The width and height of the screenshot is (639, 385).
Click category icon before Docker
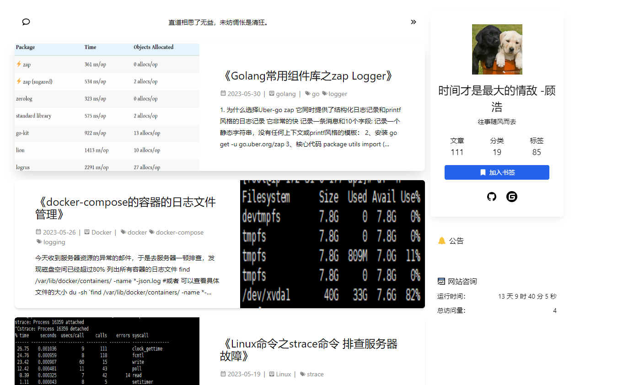pos(87,232)
